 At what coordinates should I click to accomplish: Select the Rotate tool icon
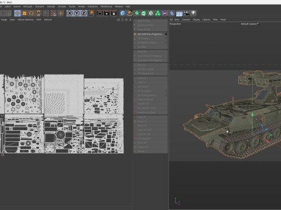tap(31, 13)
